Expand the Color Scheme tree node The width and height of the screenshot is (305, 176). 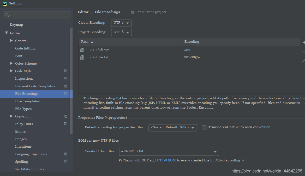11,63
